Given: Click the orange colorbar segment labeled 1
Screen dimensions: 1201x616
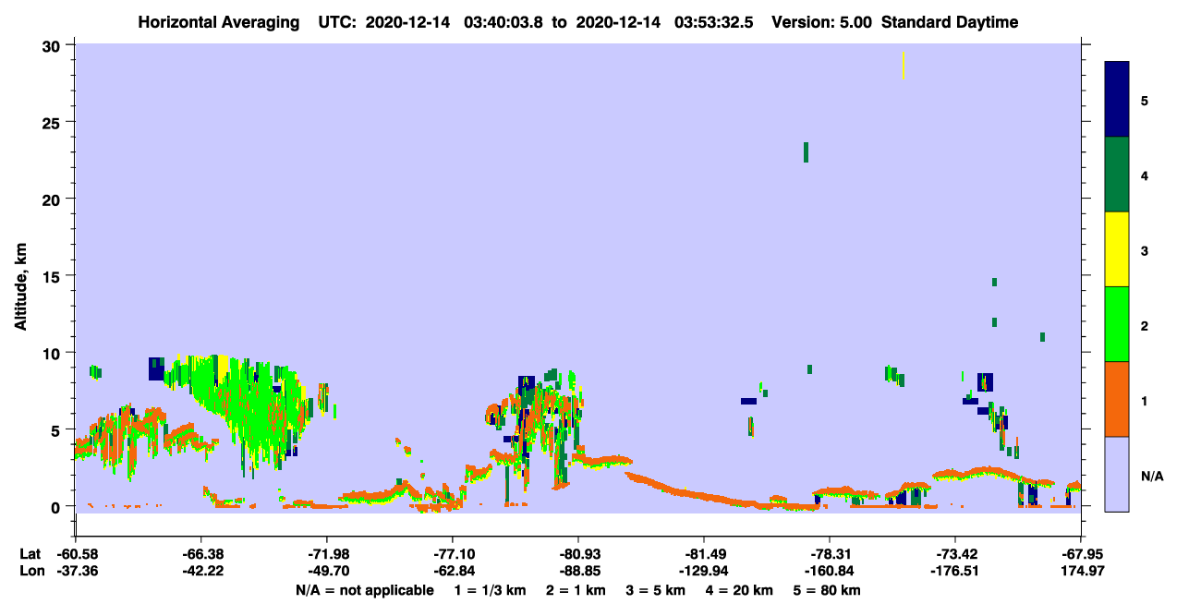Looking at the screenshot, I should coord(1117,399).
